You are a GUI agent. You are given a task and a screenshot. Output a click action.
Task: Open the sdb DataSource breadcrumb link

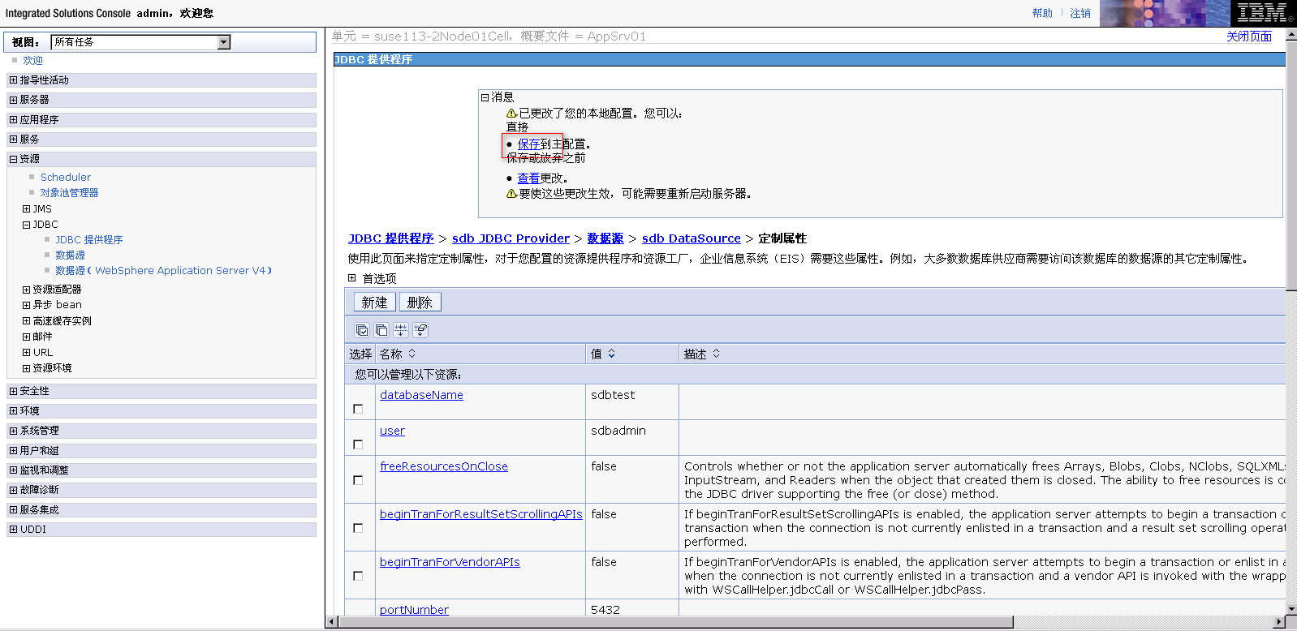click(x=691, y=238)
